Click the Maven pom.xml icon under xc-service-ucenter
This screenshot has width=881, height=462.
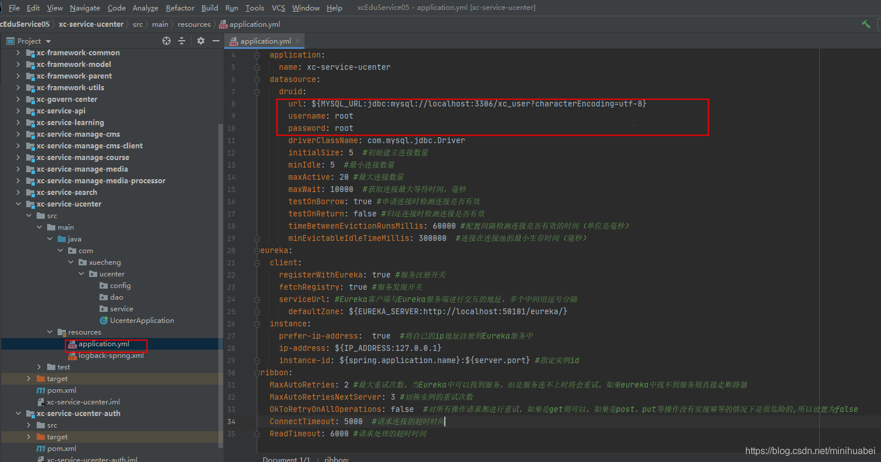41,390
